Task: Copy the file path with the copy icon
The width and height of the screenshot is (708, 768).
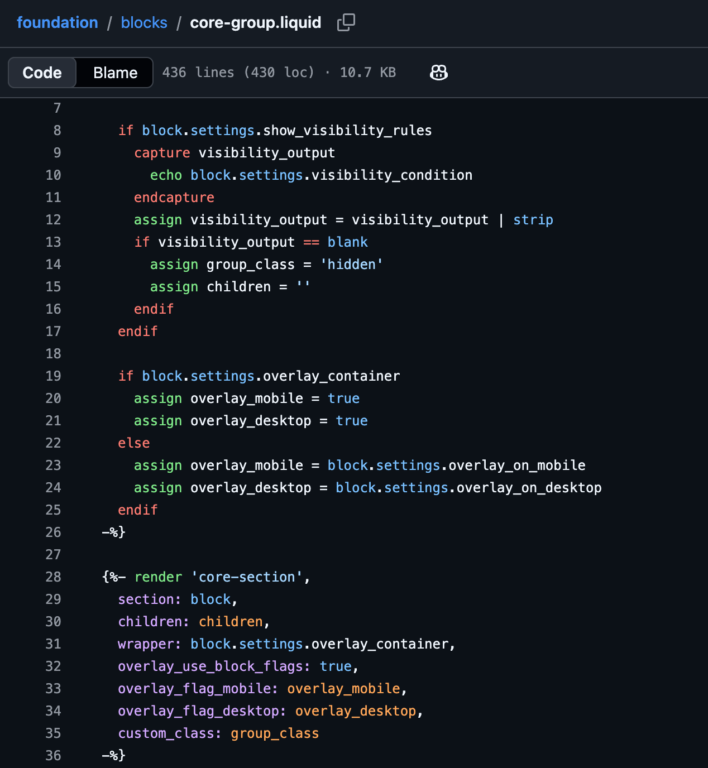Action: (346, 22)
